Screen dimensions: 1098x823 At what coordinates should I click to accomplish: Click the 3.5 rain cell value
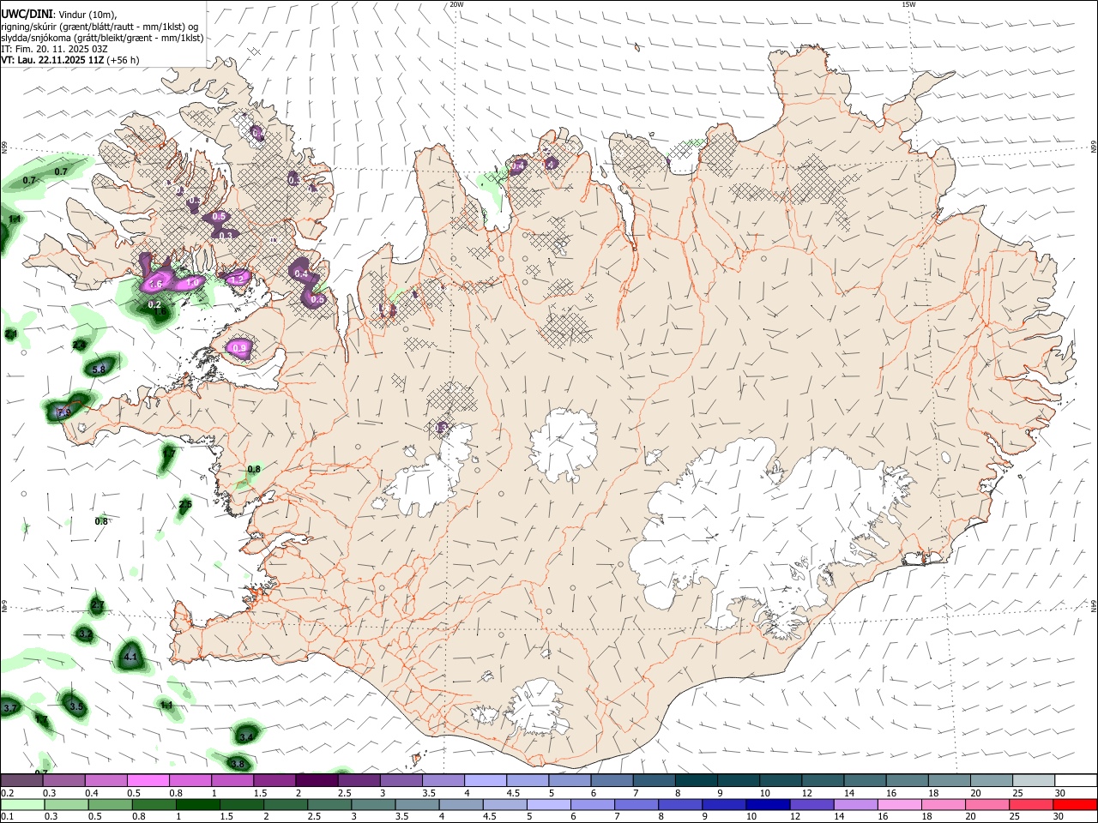pyautogui.click(x=76, y=707)
